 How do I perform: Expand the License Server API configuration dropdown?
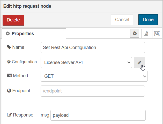tap(86, 62)
